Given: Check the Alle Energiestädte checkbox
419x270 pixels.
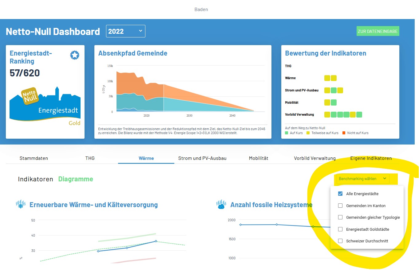Looking at the screenshot, I should [340, 194].
